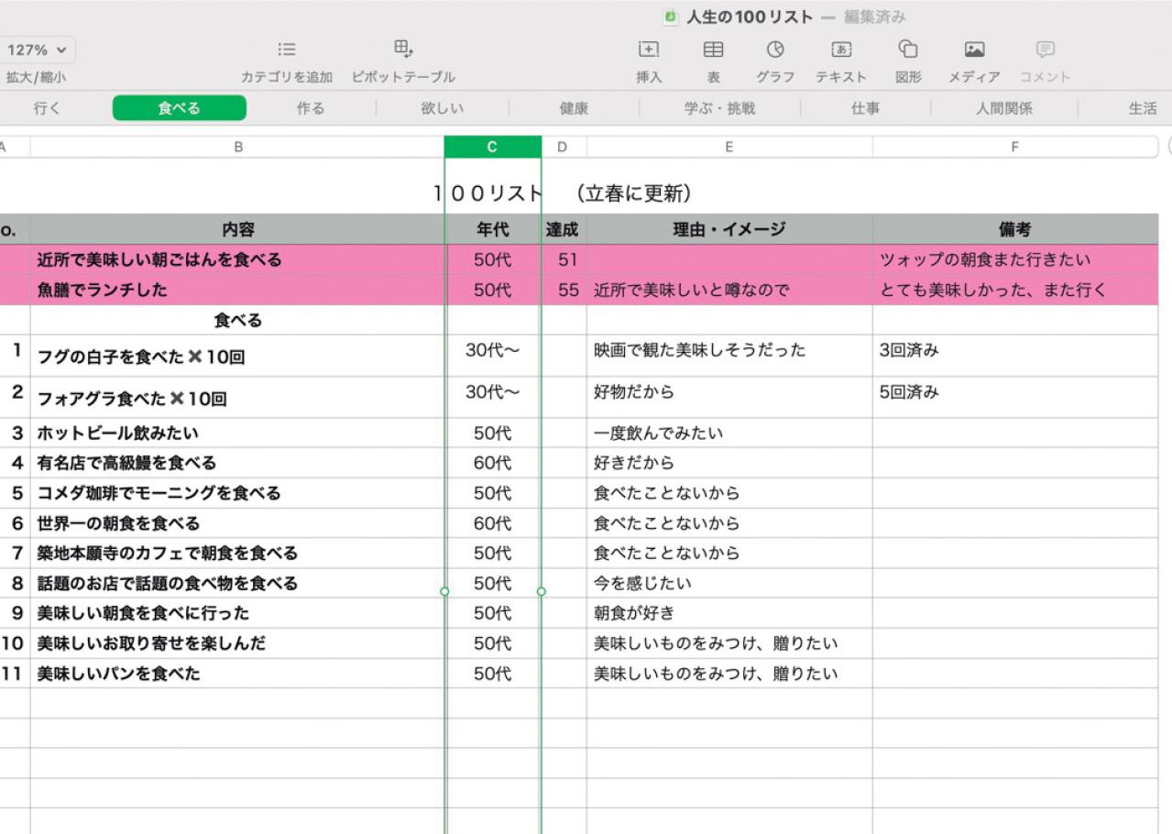The image size is (1172, 834).
Task: Click the Add Category (カテゴリを追加) icon
Action: (286, 49)
